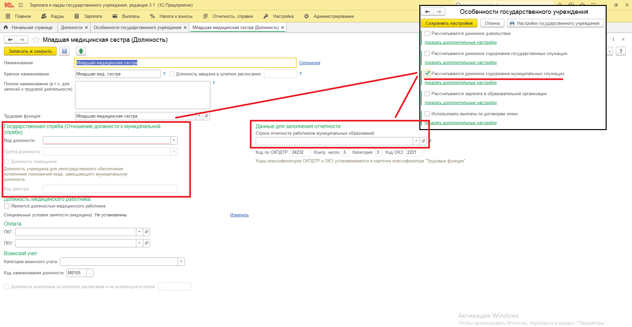Open the ПКУ record with its open icon

coord(147,243)
